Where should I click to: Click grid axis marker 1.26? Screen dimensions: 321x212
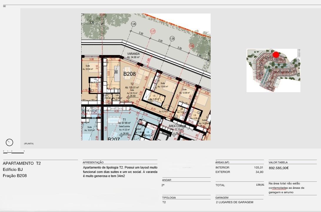click(134, 24)
